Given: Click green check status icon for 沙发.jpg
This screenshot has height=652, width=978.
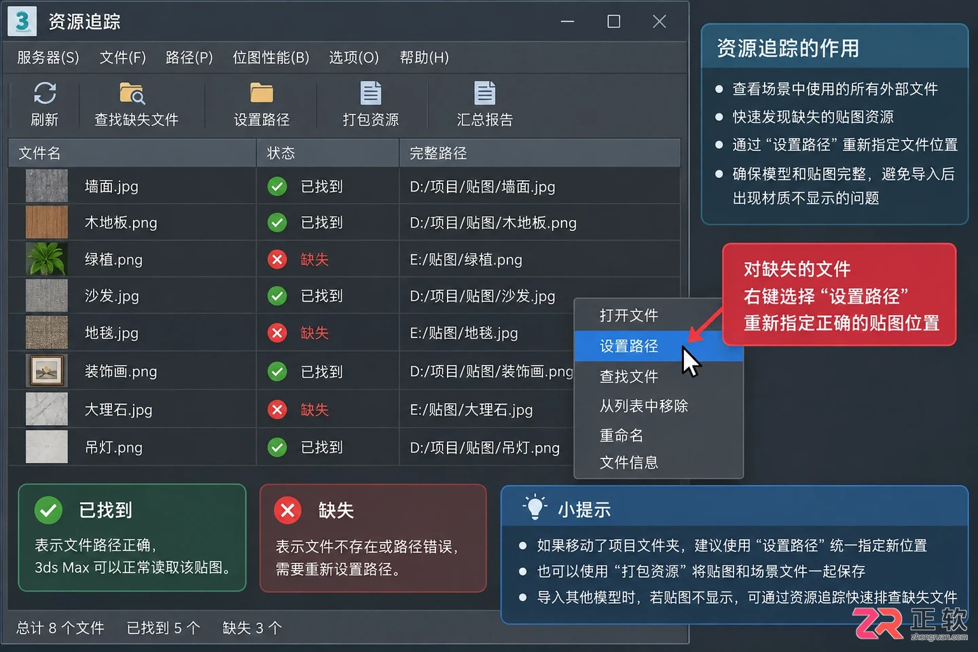Looking at the screenshot, I should (x=277, y=295).
